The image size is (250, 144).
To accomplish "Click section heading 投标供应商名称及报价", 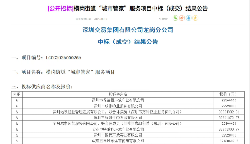I will tap(46, 87).
